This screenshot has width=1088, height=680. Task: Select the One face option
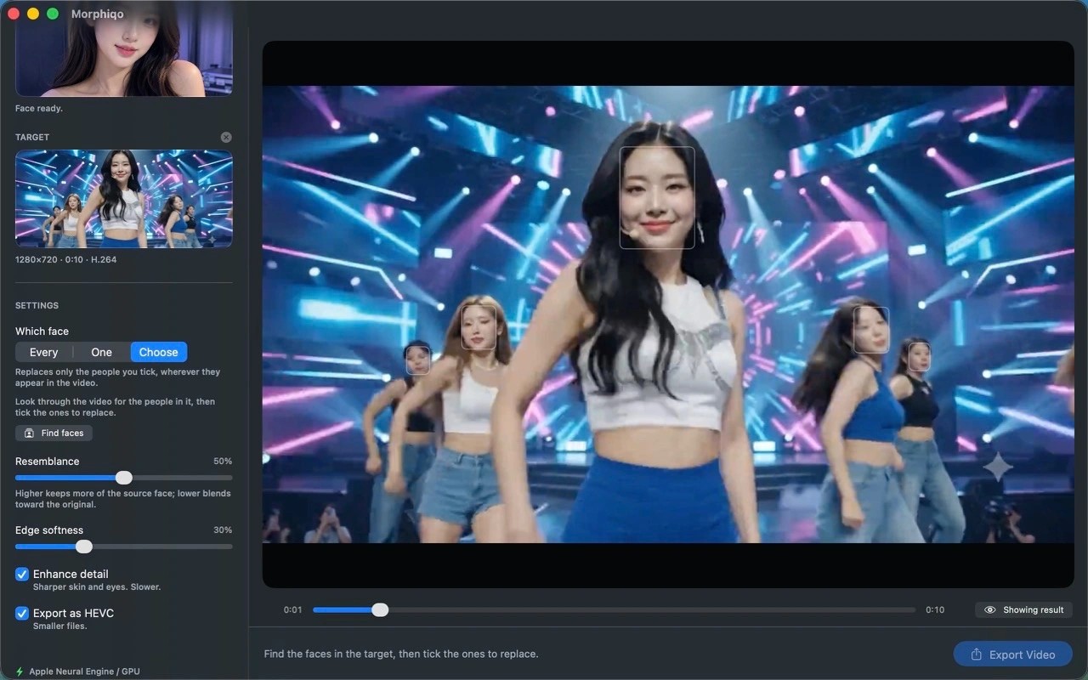coord(102,352)
